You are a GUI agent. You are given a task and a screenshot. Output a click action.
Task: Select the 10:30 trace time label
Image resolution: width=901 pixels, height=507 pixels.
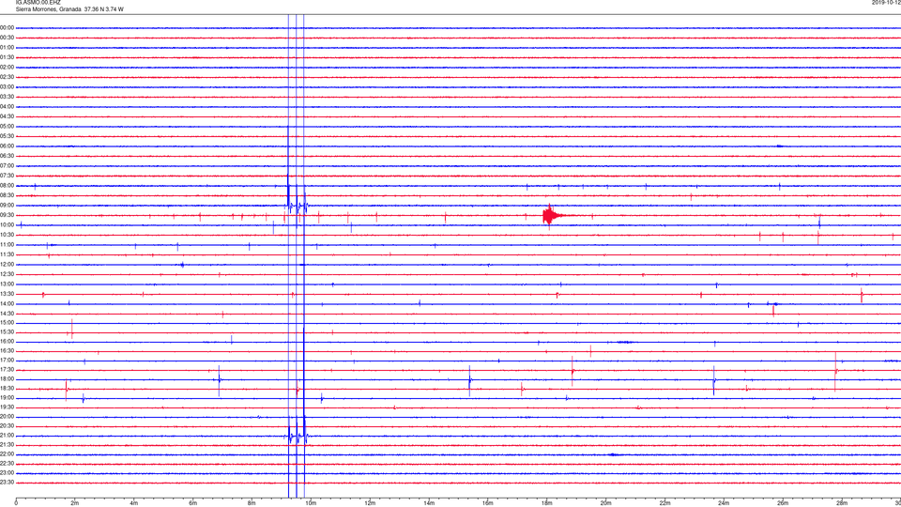tap(7, 235)
